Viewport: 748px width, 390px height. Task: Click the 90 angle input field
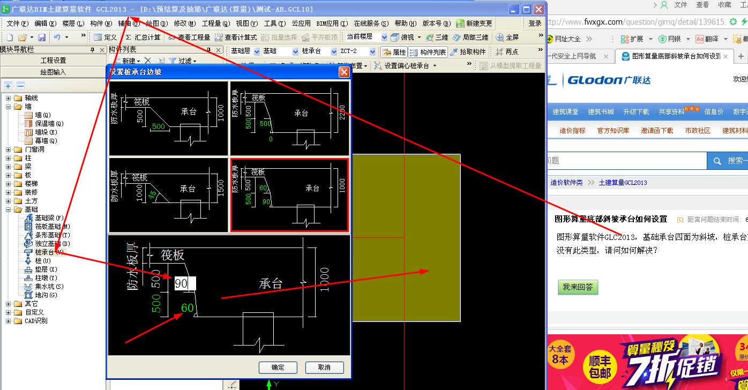coord(185,283)
